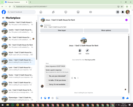Bookmark this page with star icon

click(x=122, y=6)
